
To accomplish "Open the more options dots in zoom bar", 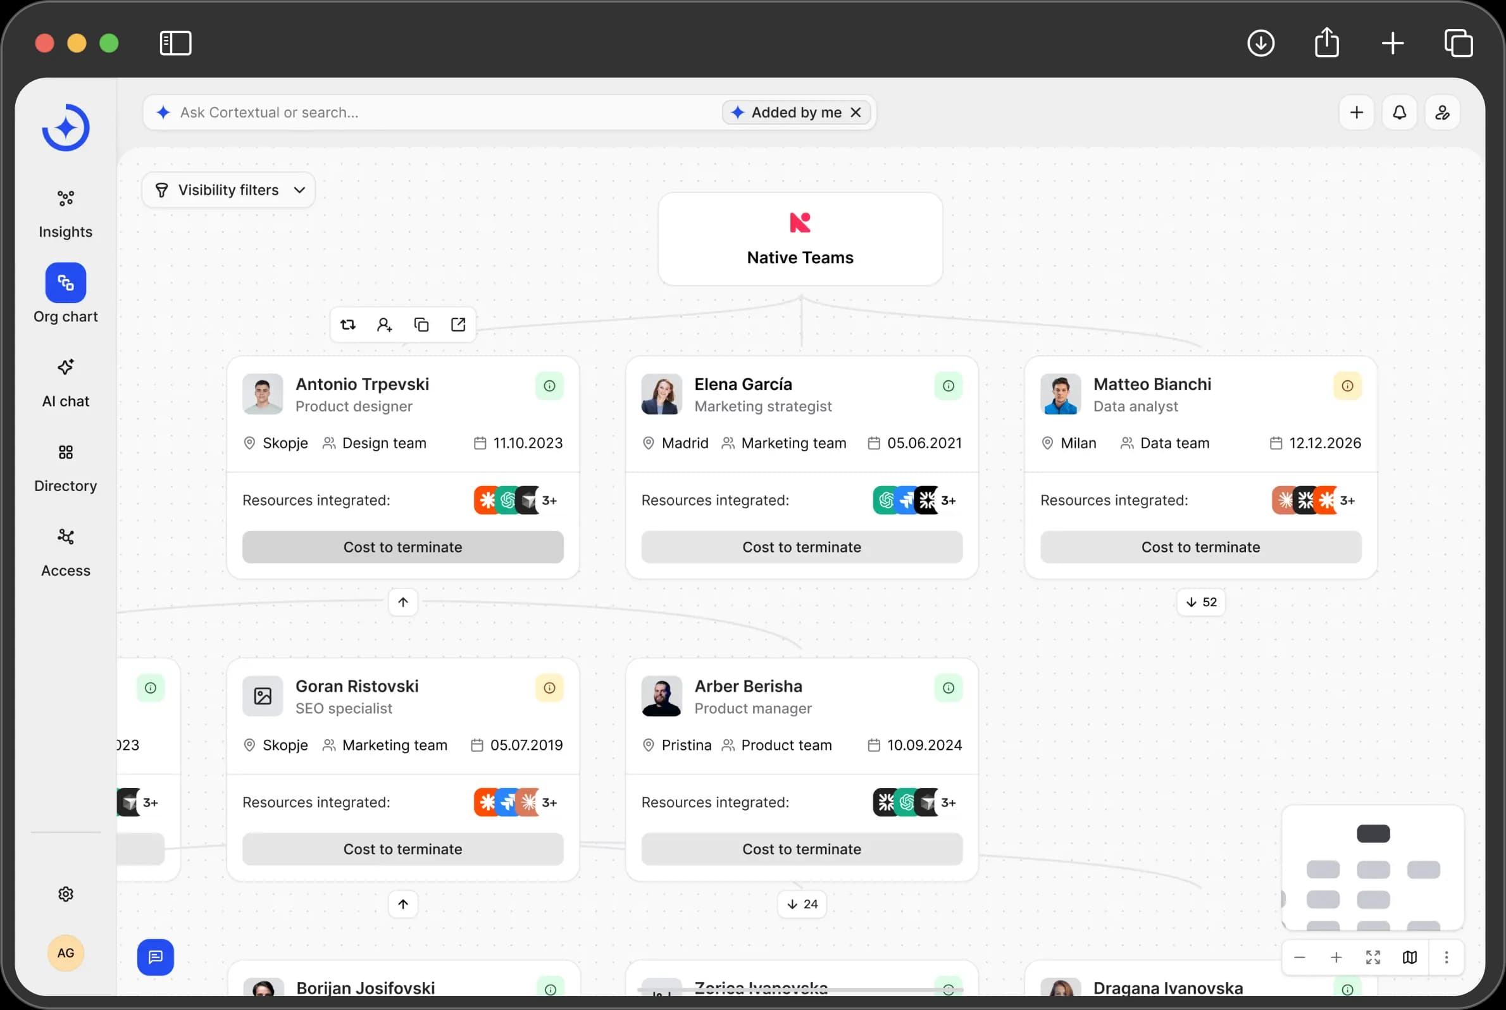I will point(1446,958).
